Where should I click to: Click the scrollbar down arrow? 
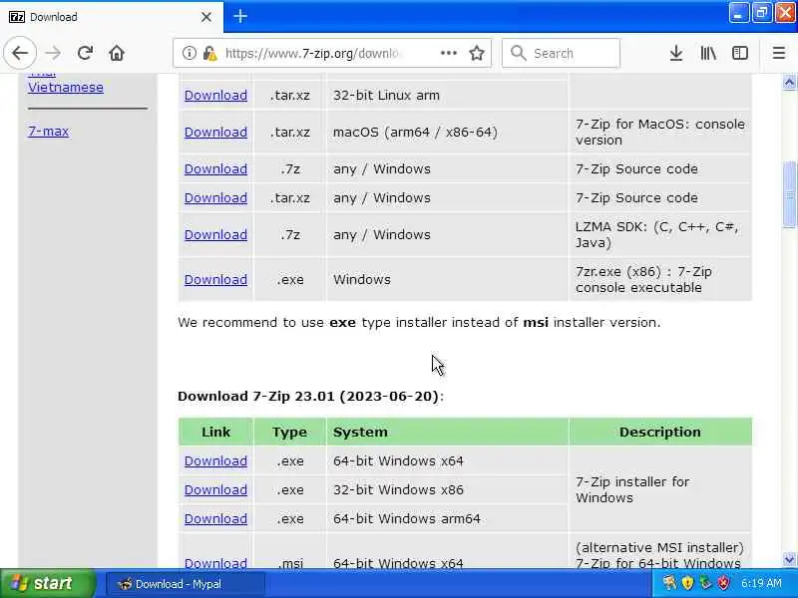coord(789,559)
